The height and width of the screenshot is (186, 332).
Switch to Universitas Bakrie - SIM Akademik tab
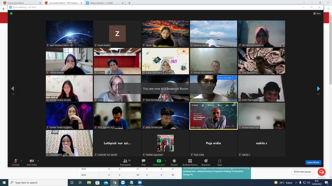click(x=63, y=3)
